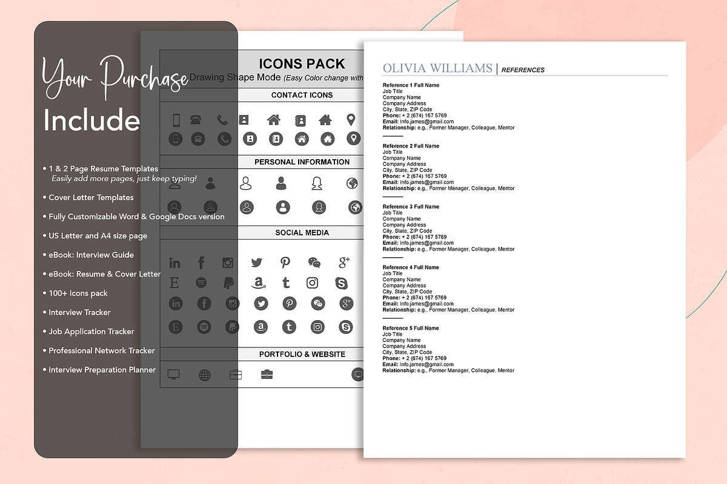Click the circled LinkedIn icon
Screen dimensions: 727x484
176,304
